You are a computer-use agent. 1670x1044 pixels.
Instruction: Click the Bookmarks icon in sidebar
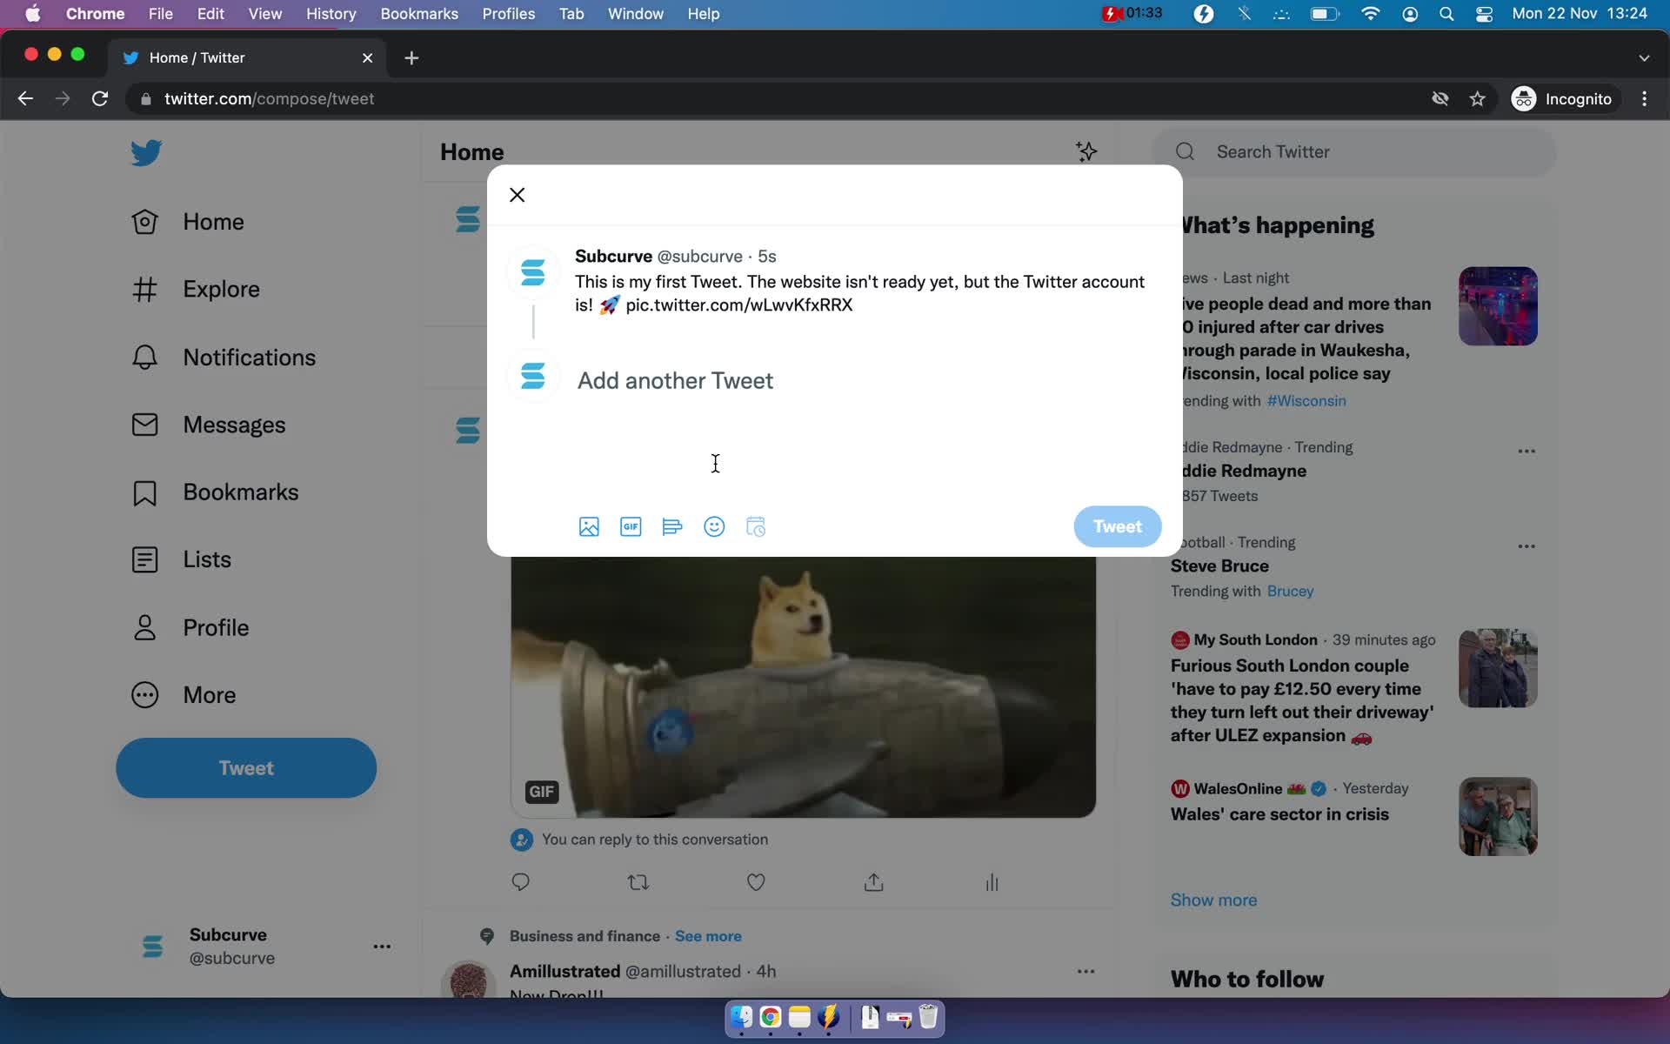coord(144,491)
